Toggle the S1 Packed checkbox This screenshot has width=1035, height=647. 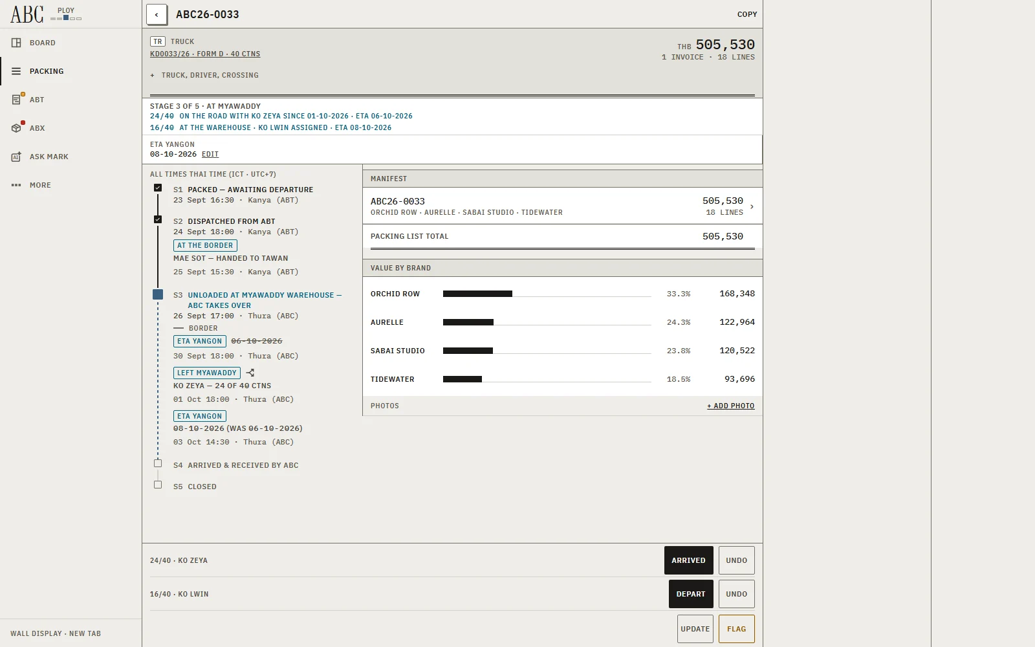tap(158, 188)
